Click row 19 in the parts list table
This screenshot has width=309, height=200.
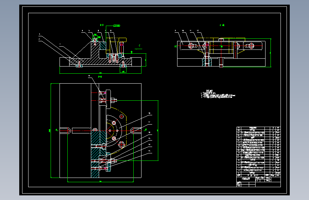(258, 128)
